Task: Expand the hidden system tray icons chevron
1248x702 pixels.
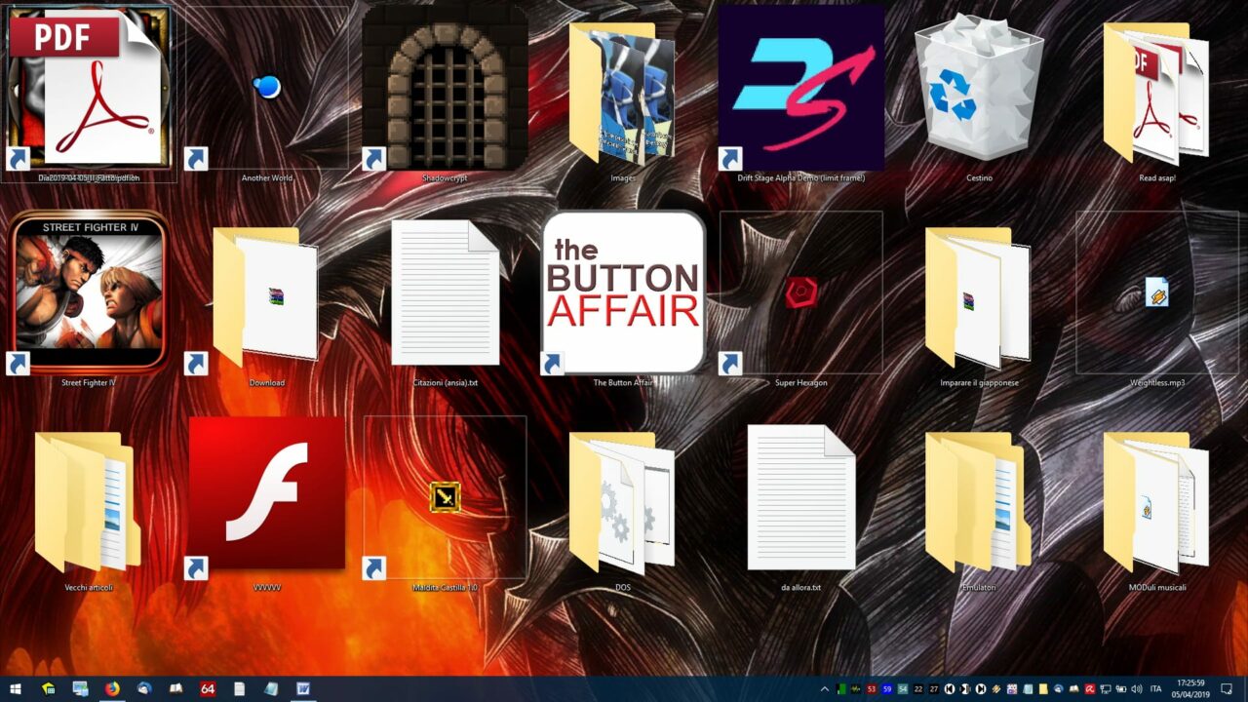Action: click(825, 689)
